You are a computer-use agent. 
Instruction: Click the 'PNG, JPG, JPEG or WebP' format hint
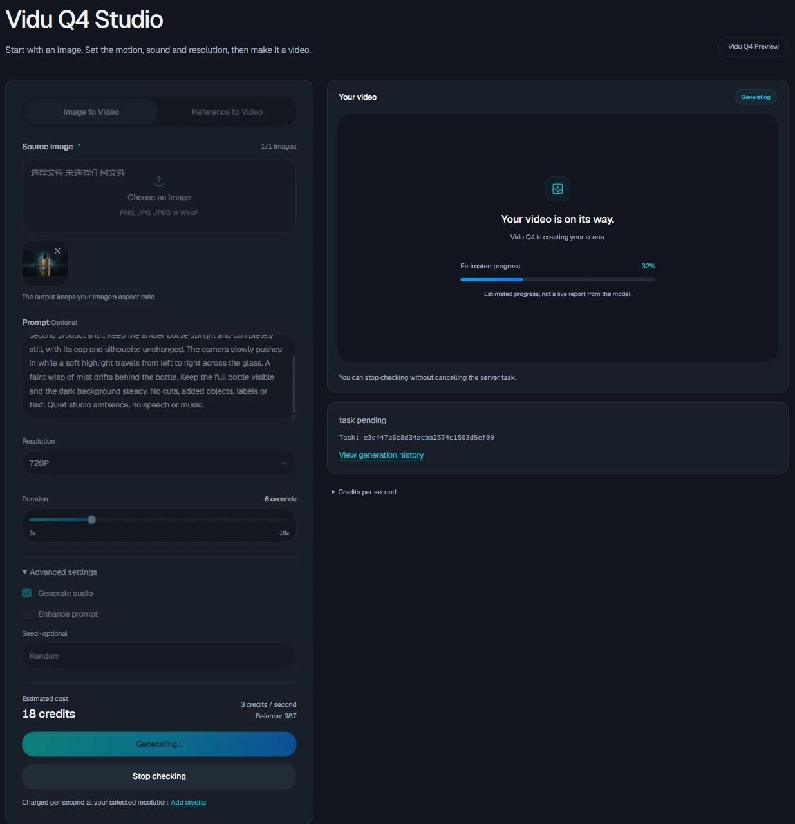tap(159, 213)
